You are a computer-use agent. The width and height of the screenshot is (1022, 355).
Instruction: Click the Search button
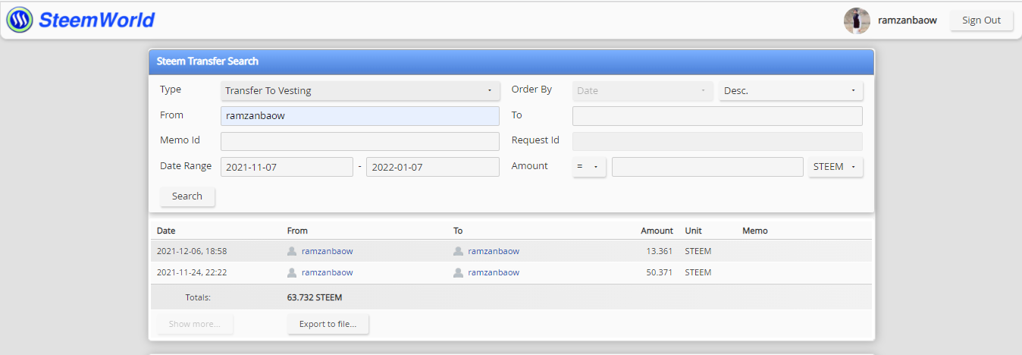(x=187, y=196)
